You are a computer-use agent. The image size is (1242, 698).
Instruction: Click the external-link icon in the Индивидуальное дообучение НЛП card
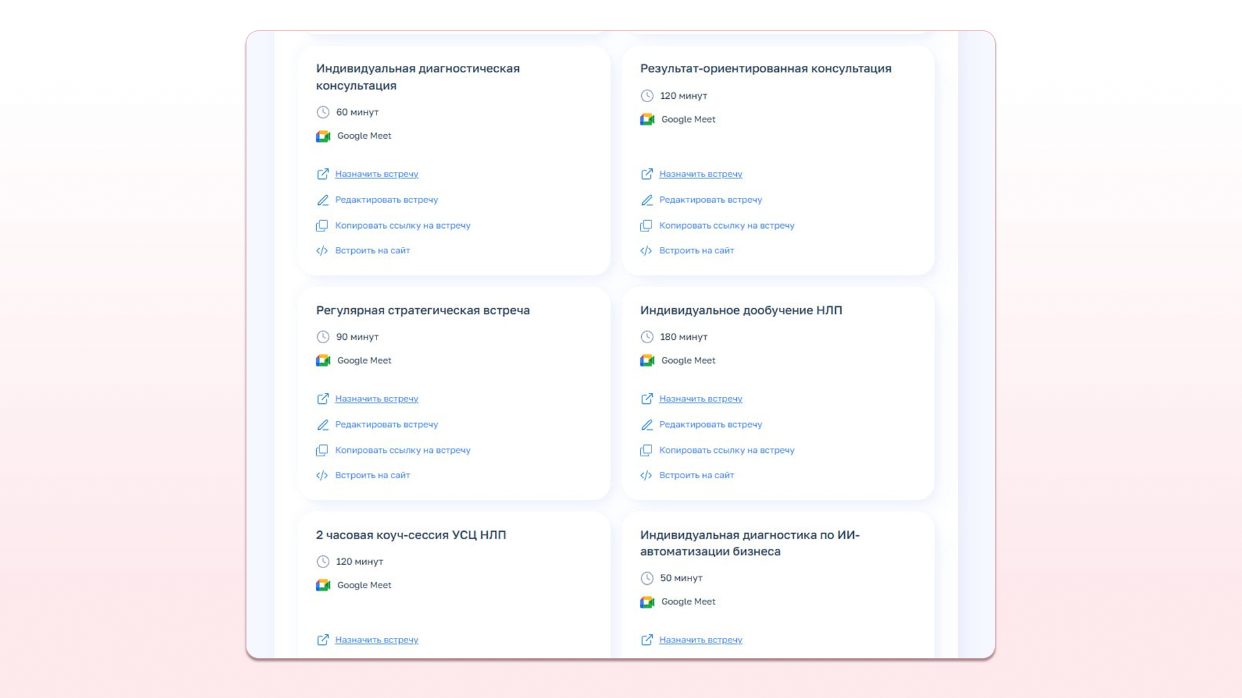(x=646, y=399)
